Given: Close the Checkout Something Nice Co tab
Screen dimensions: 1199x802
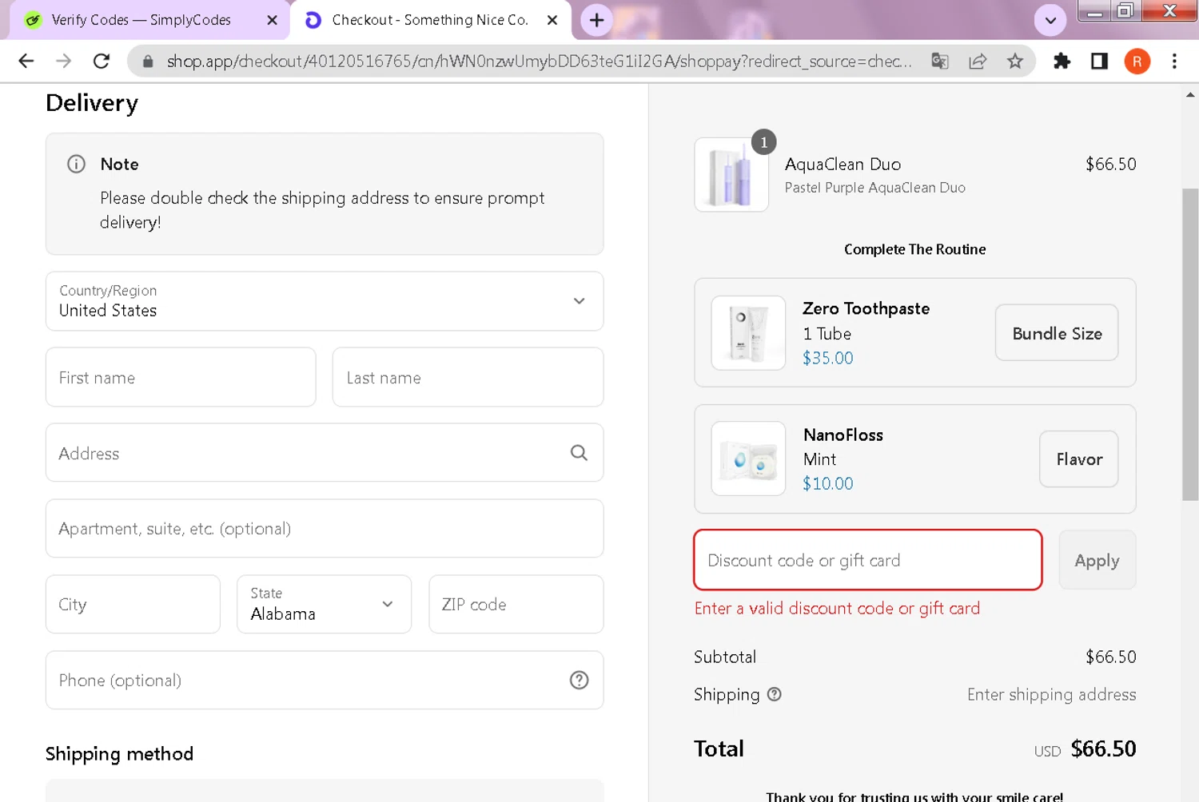Looking at the screenshot, I should click(x=552, y=20).
